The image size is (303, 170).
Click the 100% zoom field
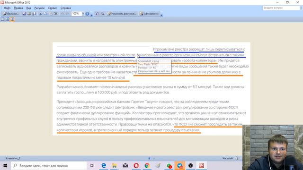coord(77,14)
